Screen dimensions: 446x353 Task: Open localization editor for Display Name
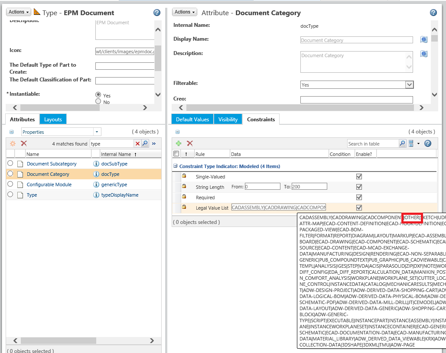click(x=424, y=40)
